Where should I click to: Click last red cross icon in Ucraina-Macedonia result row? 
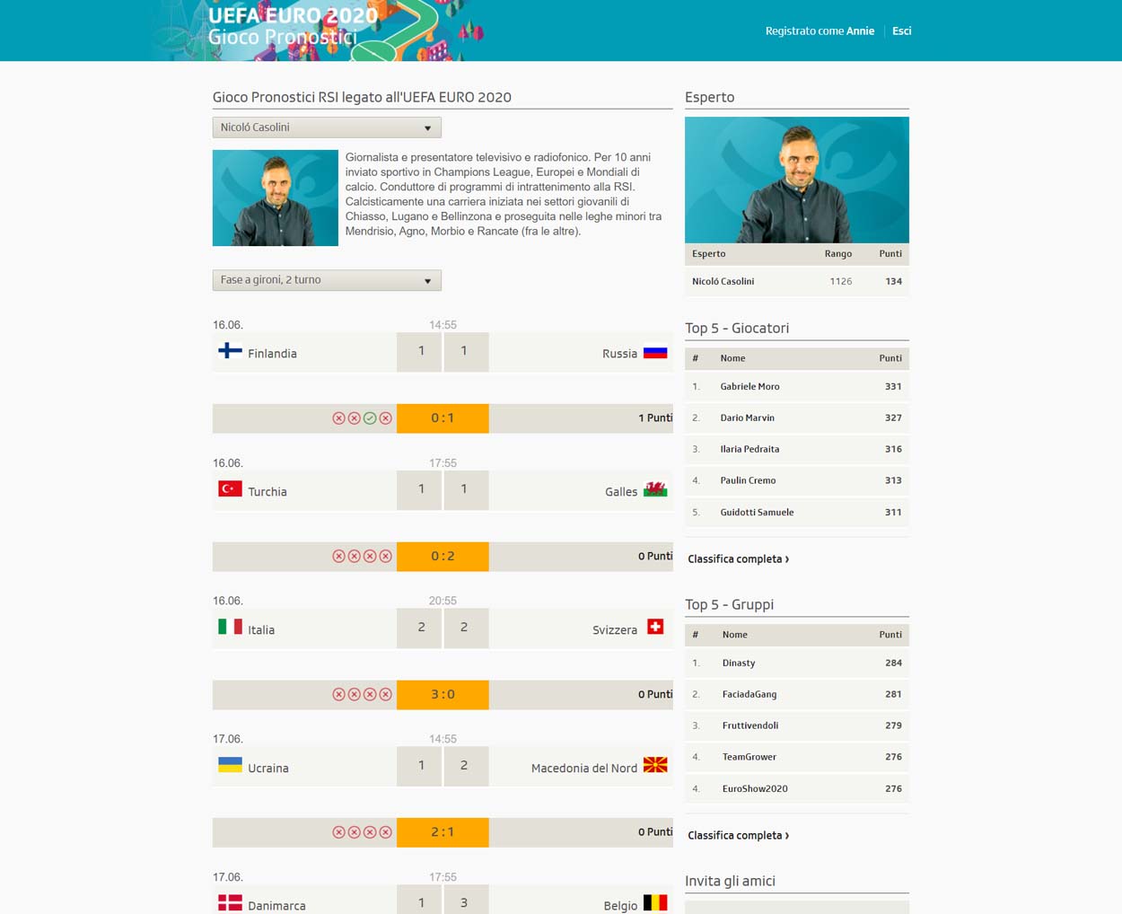(385, 832)
